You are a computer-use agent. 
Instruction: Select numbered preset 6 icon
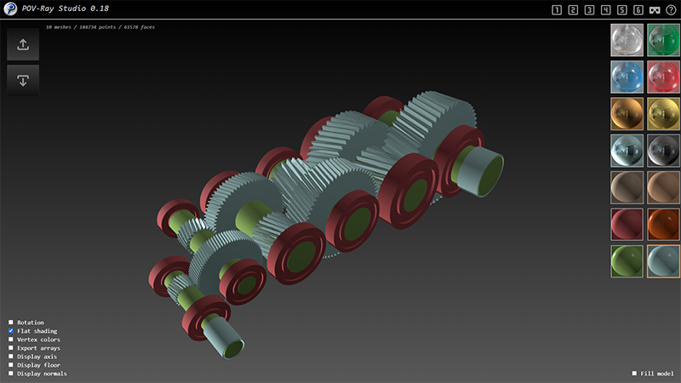638,10
